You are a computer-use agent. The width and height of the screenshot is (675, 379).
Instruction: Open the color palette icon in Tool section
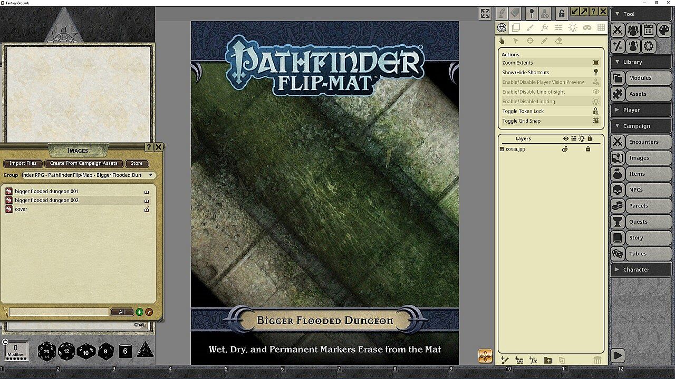click(x=664, y=30)
